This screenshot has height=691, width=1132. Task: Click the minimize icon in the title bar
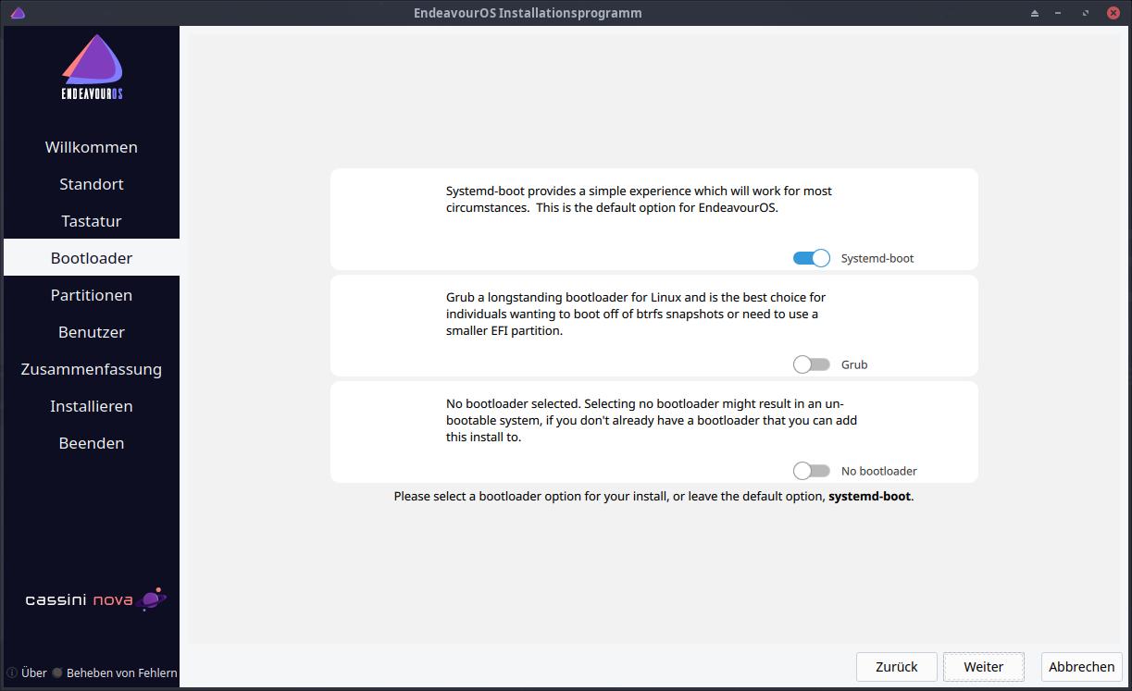click(1059, 12)
